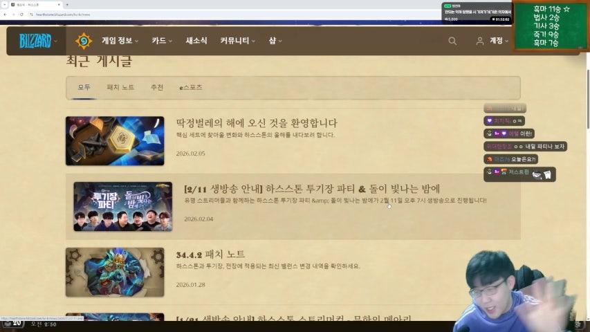
Task: Open the Blizzard logo menu
Action: point(37,41)
